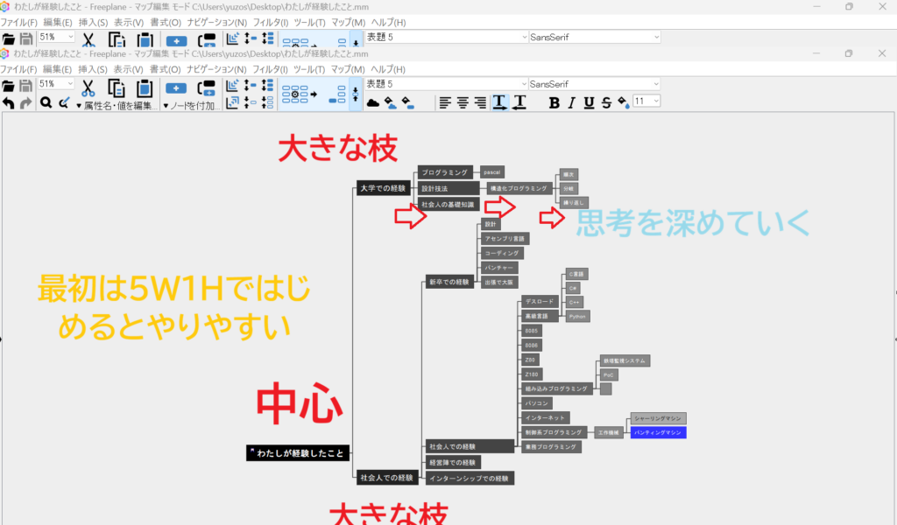
Task: Select the root node わたしが経験したこと
Action: point(299,452)
